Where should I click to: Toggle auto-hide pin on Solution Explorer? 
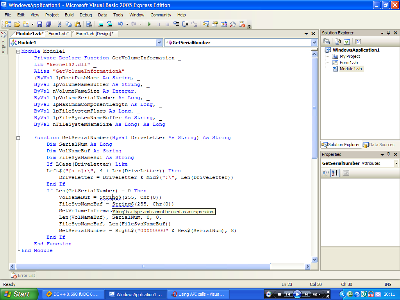[x=389, y=33]
